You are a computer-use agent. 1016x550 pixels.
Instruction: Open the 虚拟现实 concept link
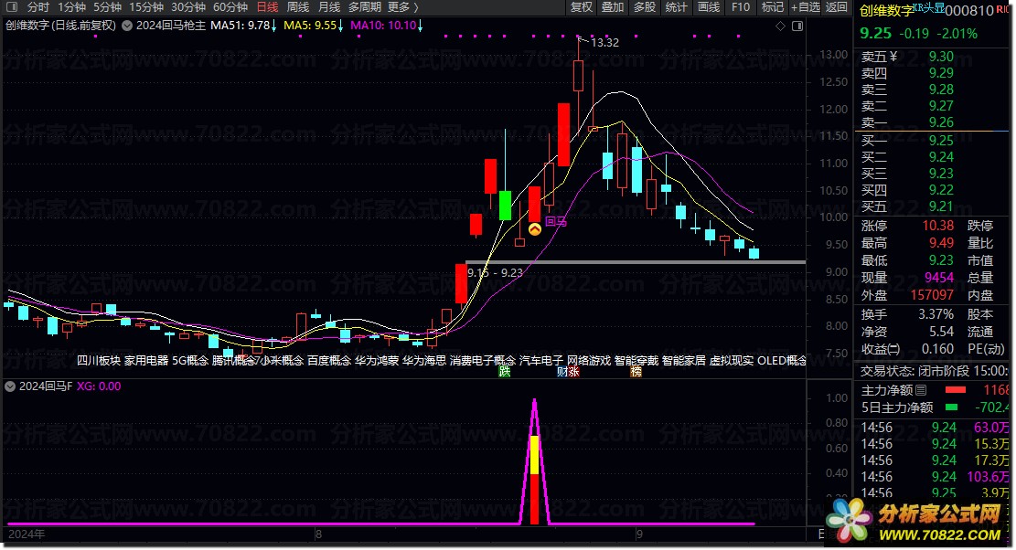[x=732, y=360]
